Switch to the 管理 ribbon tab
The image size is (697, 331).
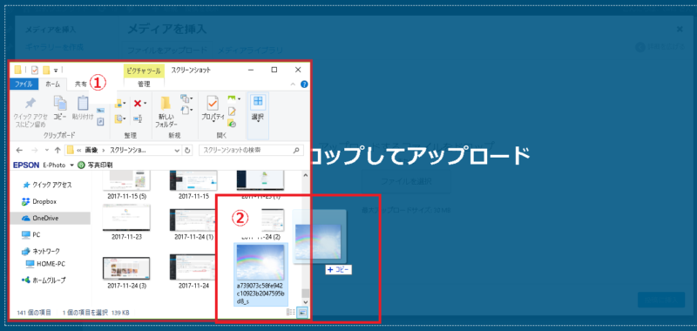144,84
